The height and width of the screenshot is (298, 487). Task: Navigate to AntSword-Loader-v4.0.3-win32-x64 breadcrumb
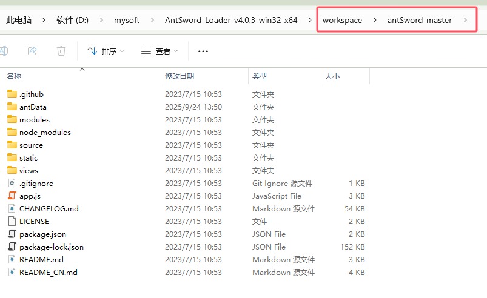231,20
